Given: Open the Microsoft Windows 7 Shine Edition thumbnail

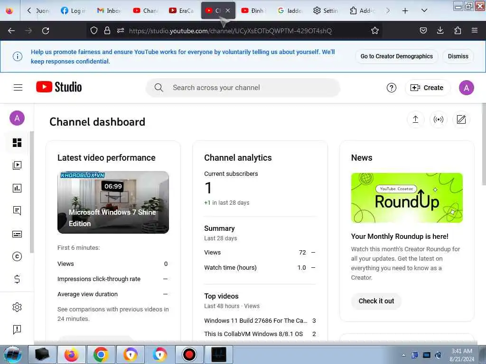Looking at the screenshot, I should pyautogui.click(x=113, y=202).
